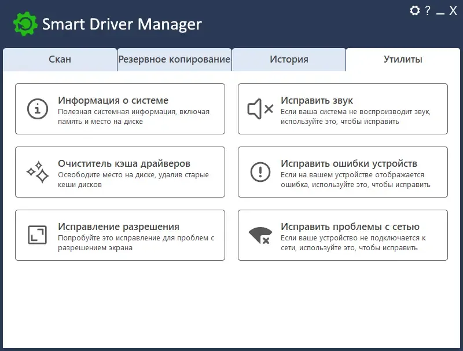Open Очиститель кэша драйверов
The height and width of the screenshot is (351, 463).
click(120, 171)
